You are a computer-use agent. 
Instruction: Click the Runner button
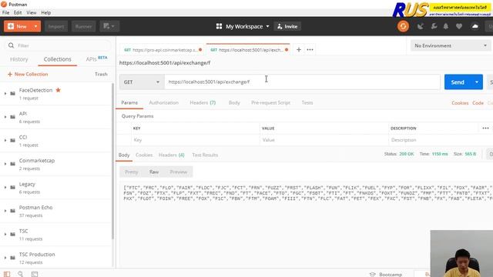click(x=84, y=26)
